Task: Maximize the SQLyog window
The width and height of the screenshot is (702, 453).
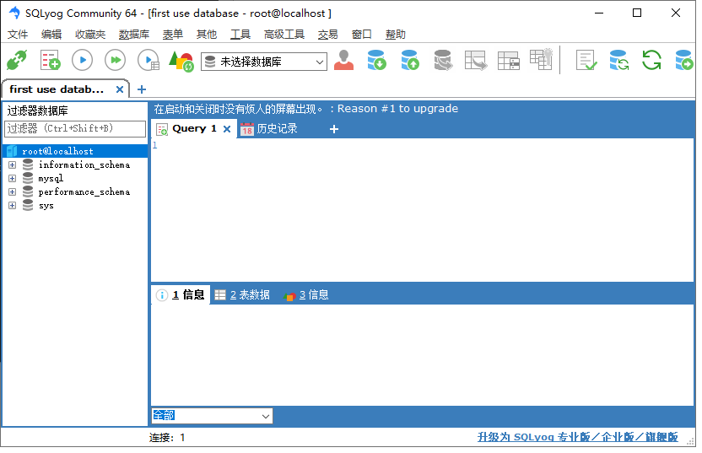Action: 637,13
